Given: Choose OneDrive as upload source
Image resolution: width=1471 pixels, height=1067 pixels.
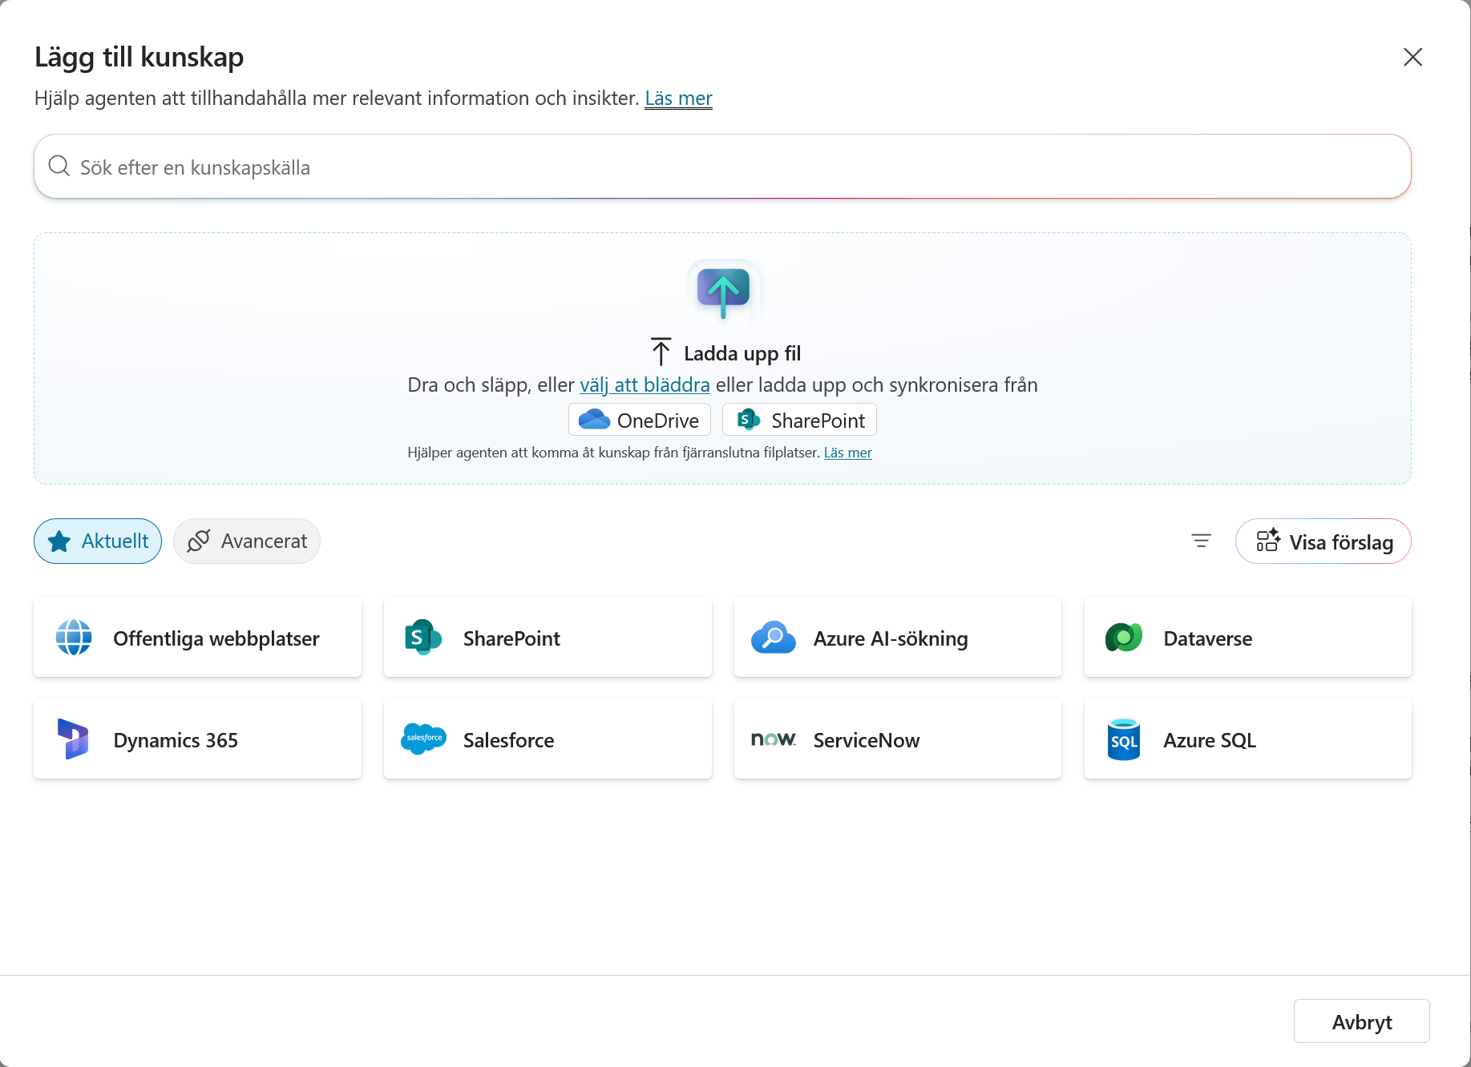Looking at the screenshot, I should [x=640, y=420].
